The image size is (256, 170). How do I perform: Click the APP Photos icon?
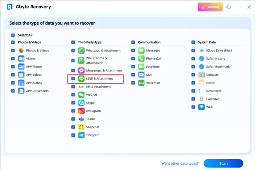tap(21, 67)
